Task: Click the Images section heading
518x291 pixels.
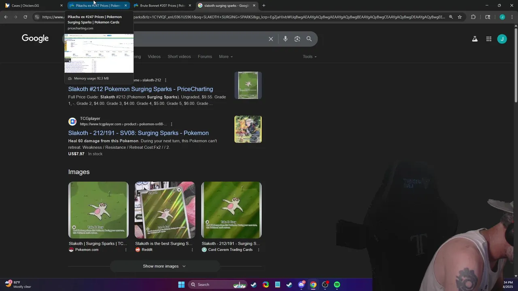Action: click(79, 172)
